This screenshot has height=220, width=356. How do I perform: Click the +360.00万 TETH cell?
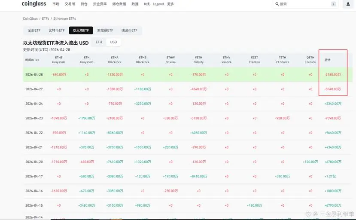(283, 176)
